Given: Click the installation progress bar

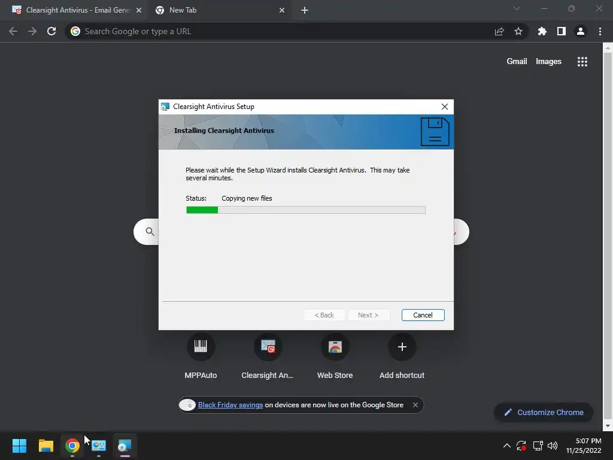Looking at the screenshot, I should 306,210.
